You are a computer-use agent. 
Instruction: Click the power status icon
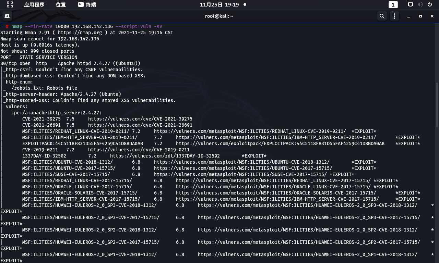tap(430, 4)
